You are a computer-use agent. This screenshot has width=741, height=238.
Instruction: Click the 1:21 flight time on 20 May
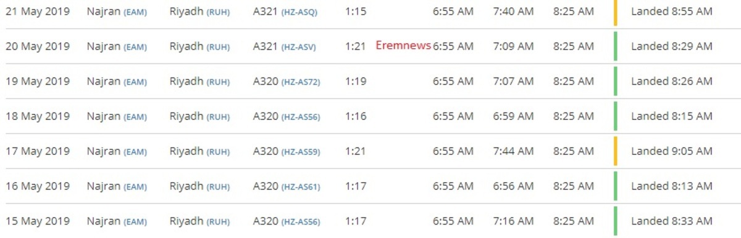click(x=356, y=47)
